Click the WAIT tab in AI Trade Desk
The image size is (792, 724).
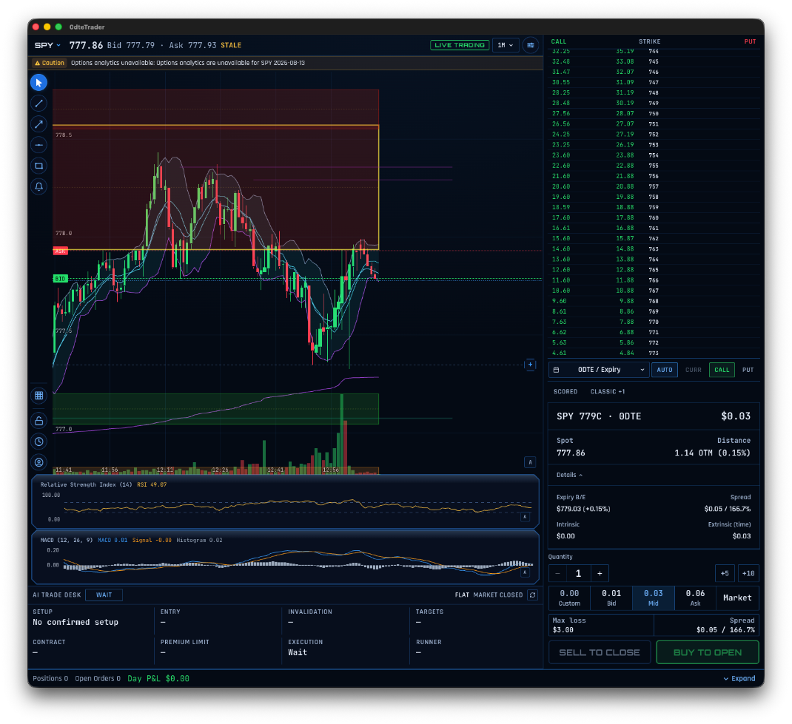104,595
